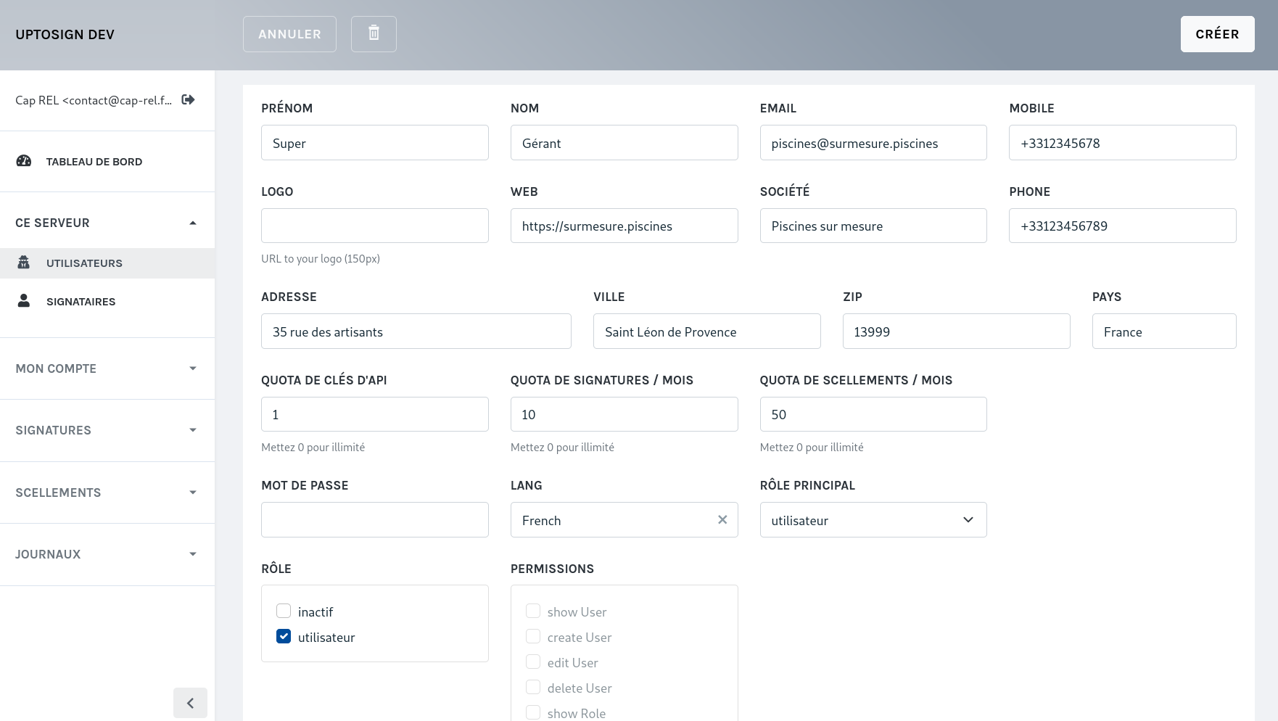
Task: Toggle the create User permission
Action: click(533, 637)
